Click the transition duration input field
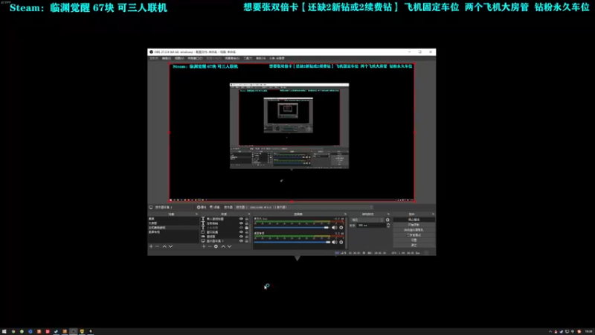Image resolution: width=595 pixels, height=335 pixels. 371,226
